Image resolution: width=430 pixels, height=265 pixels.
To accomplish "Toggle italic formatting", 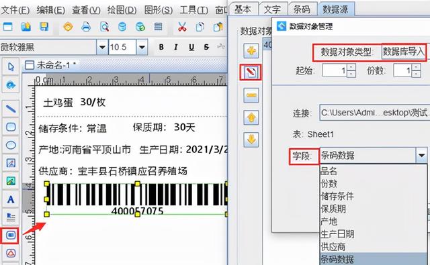I will [x=176, y=47].
